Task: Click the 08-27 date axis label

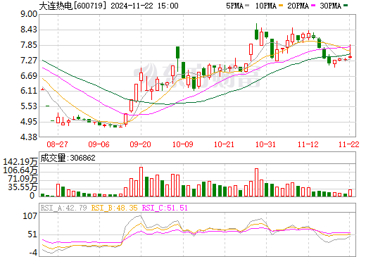Action: pyautogui.click(x=58, y=144)
